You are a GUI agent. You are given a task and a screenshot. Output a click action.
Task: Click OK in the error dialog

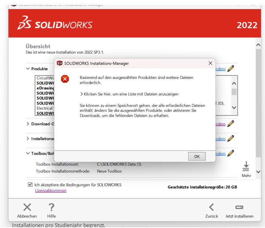click(197, 156)
